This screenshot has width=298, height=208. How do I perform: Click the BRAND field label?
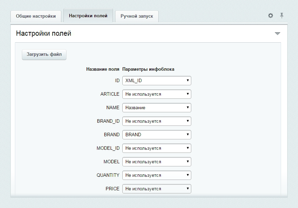pos(112,135)
